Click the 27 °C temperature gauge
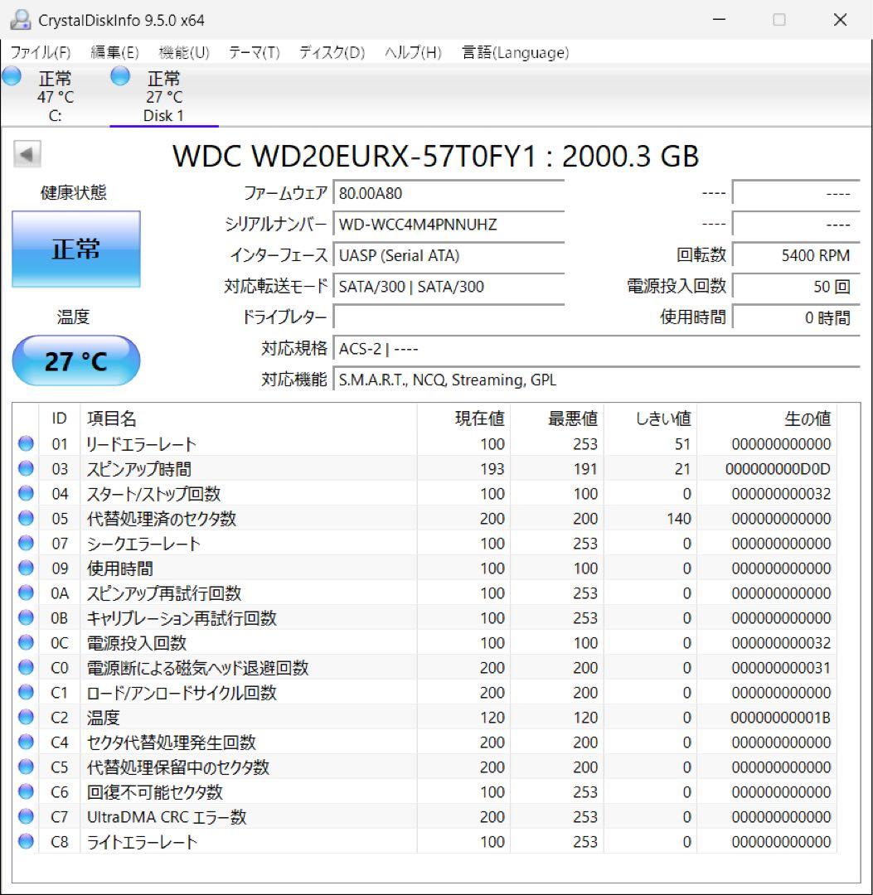873x895 pixels. point(75,360)
